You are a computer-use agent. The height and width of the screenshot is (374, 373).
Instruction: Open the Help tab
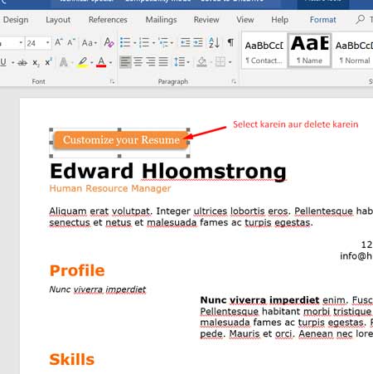[x=279, y=20]
